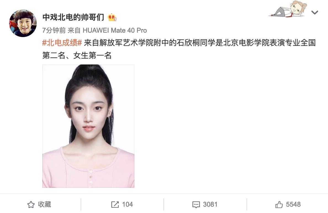The width and height of the screenshot is (328, 213).
Task: Click the crown VIP badge beside username
Action: point(112,17)
